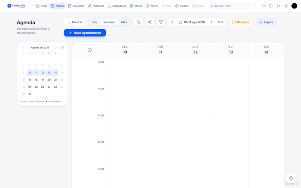Focus the Buscar search field

tap(232, 6)
